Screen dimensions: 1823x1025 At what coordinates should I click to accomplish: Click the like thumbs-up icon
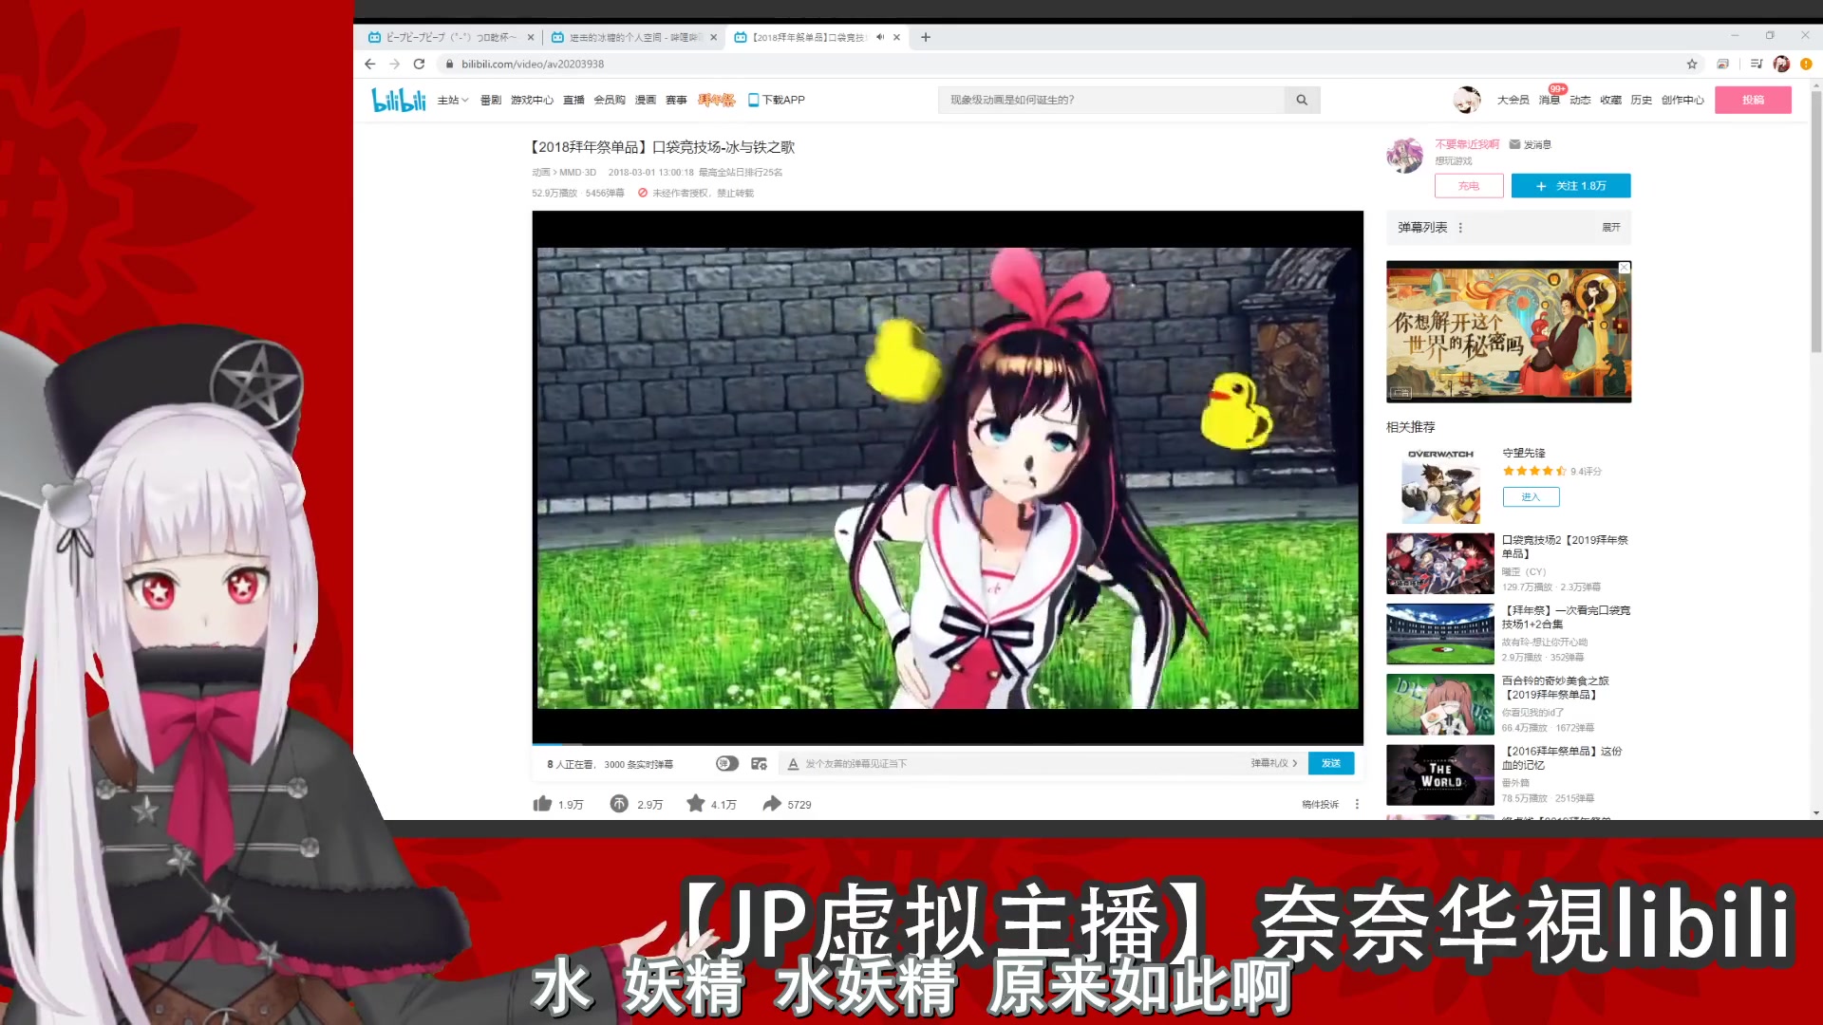542,804
